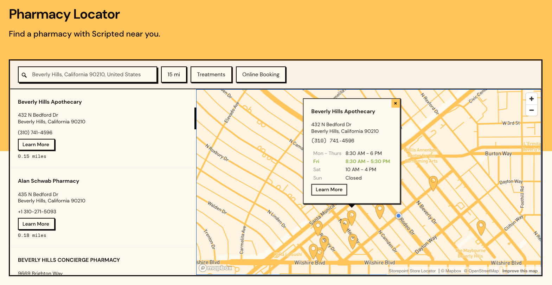The width and height of the screenshot is (552, 285).
Task: Click the Wallis Annenberg Center map label
Action: click(421, 156)
